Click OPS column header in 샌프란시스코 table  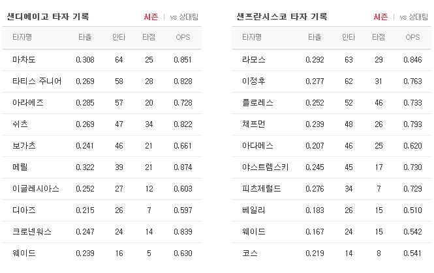tap(412, 37)
